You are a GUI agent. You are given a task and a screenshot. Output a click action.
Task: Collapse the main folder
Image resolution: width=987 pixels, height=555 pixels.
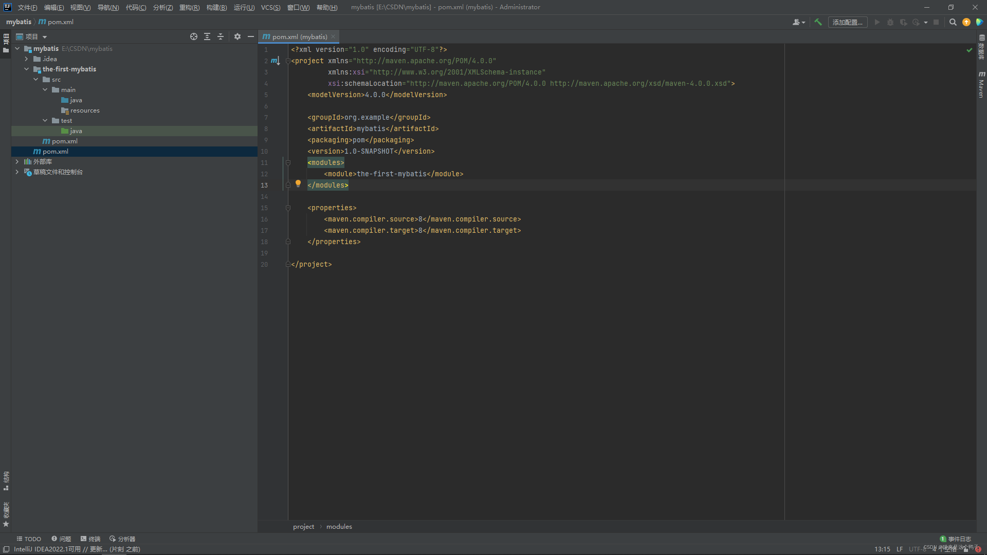click(x=45, y=90)
